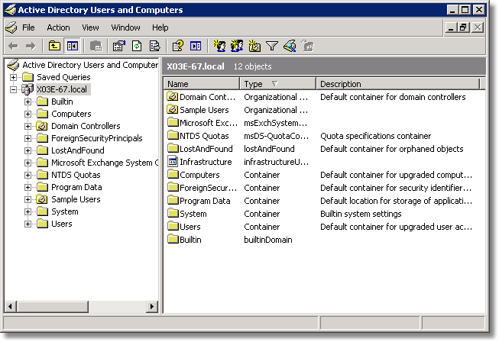The height and width of the screenshot is (342, 499).
Task: Expand the System tree node
Action: tap(28, 211)
